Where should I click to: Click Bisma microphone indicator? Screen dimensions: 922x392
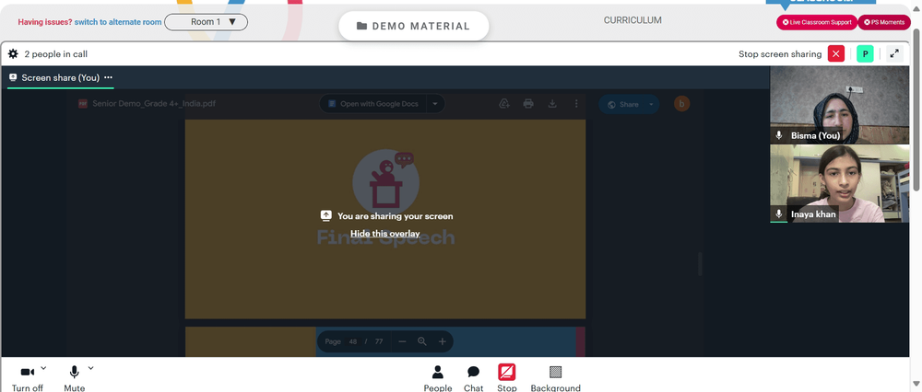click(779, 135)
